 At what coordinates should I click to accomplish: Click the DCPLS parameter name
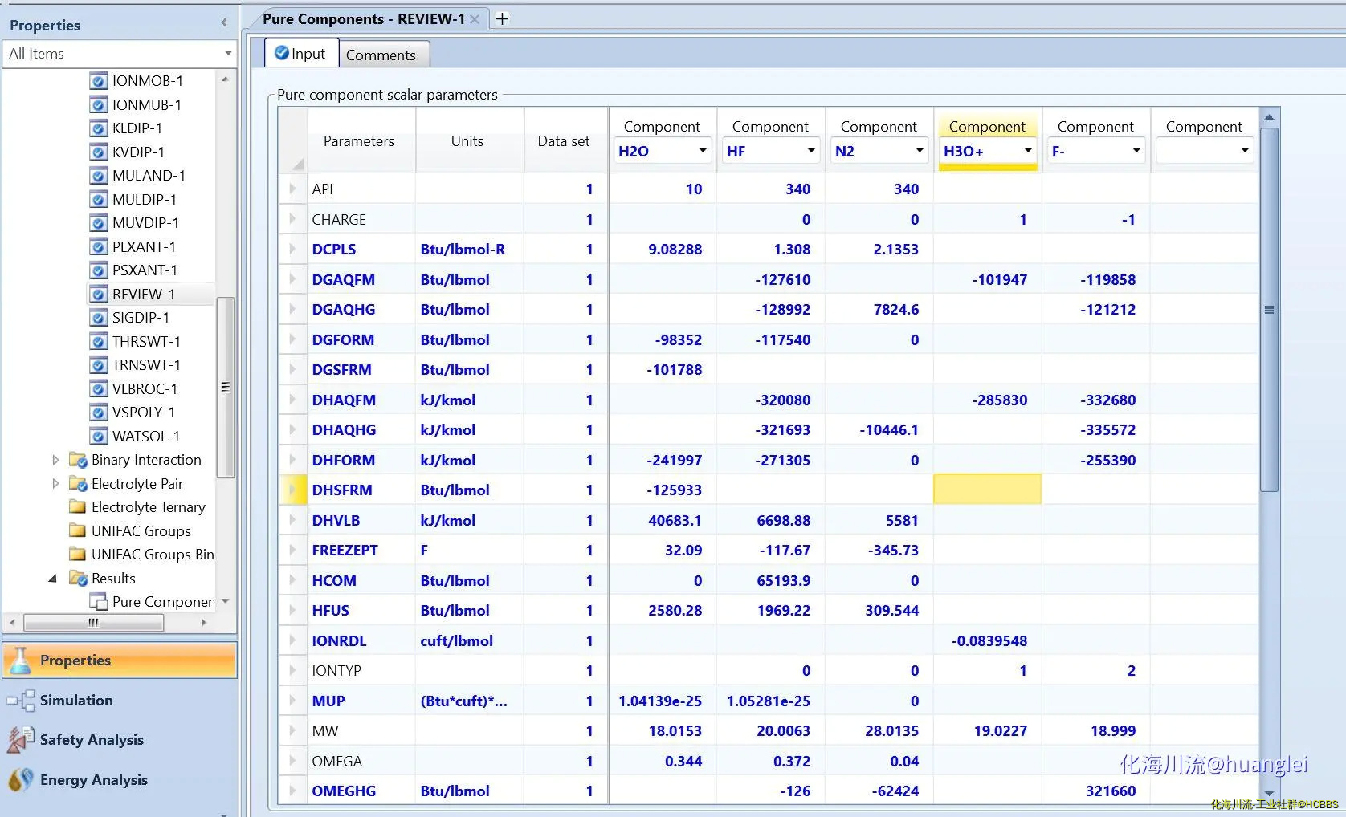coord(334,250)
